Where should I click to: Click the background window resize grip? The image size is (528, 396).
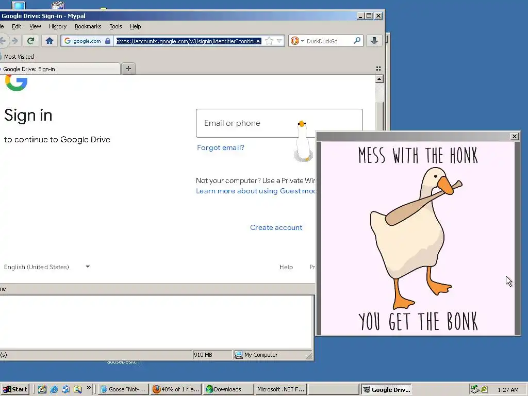(x=309, y=356)
